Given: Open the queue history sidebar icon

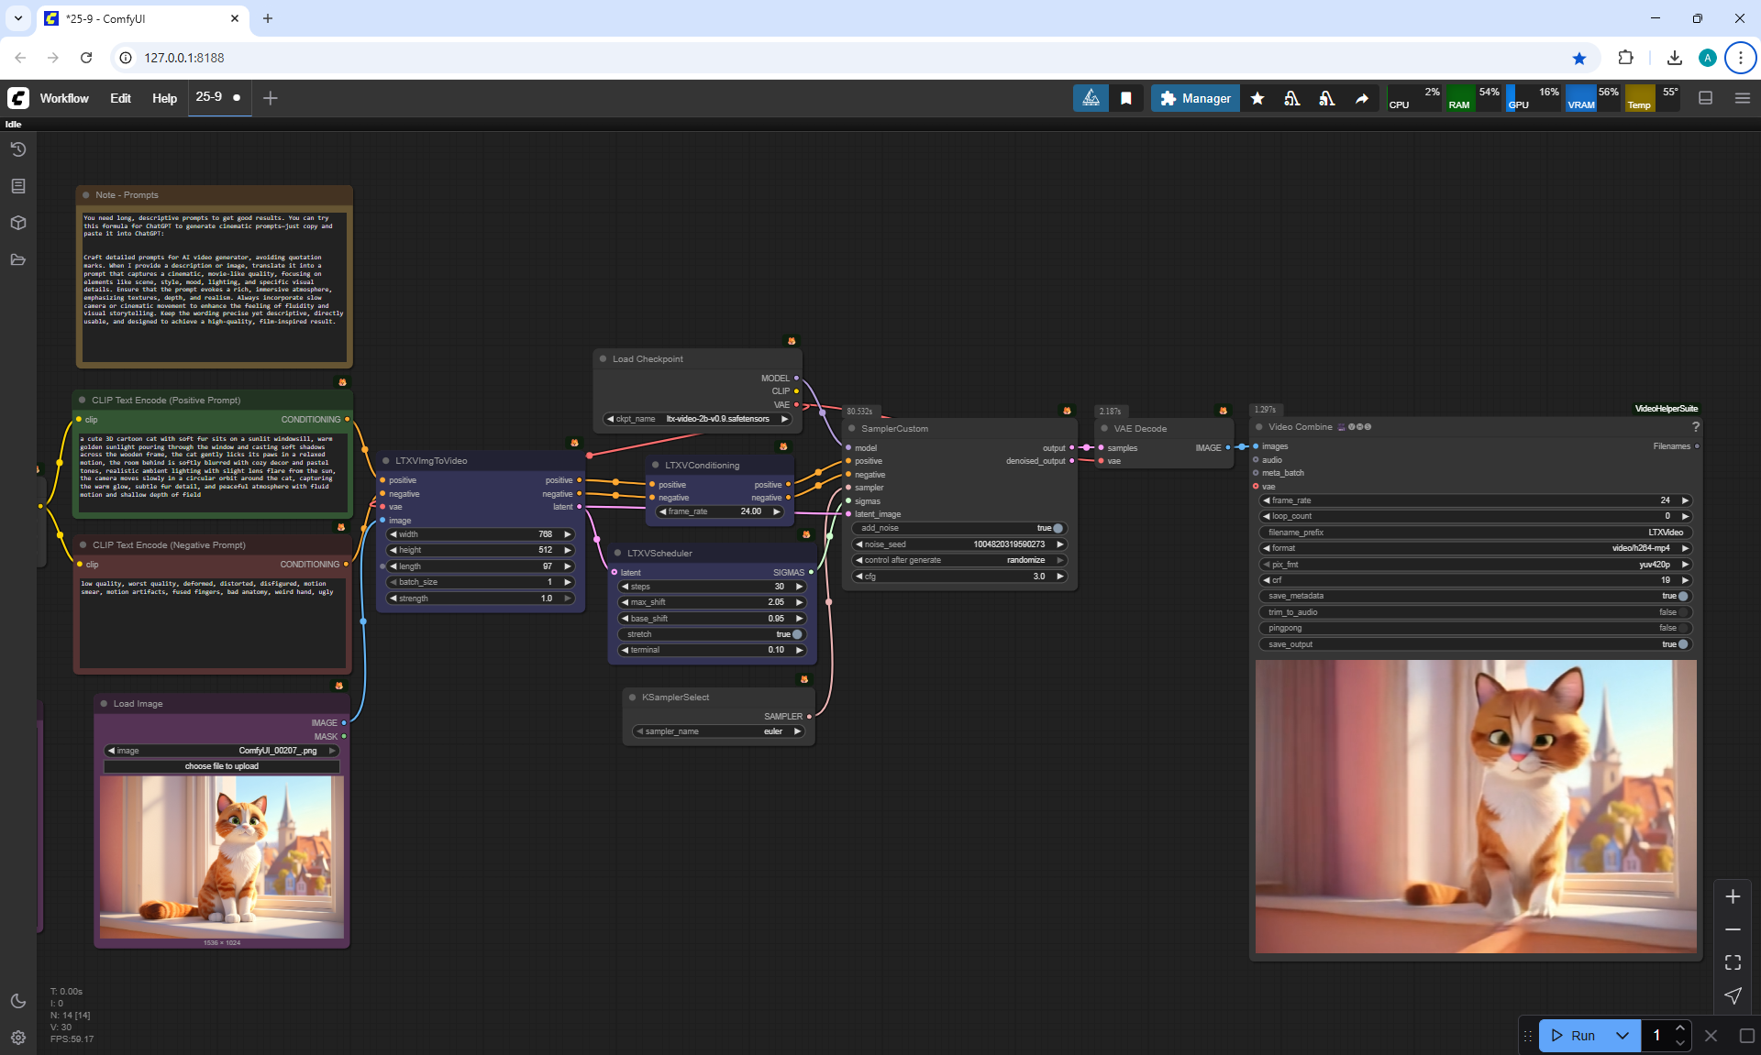Looking at the screenshot, I should tap(18, 149).
